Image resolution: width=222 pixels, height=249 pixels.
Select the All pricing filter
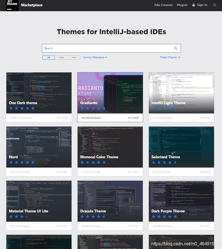coord(49,57)
